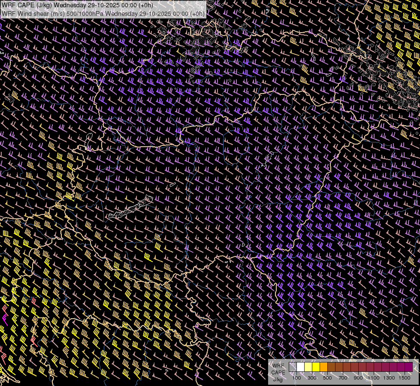This screenshot has height=386, width=420.
Task: Click the pale yellow CAPE legend swatch
Action: (x=308, y=367)
